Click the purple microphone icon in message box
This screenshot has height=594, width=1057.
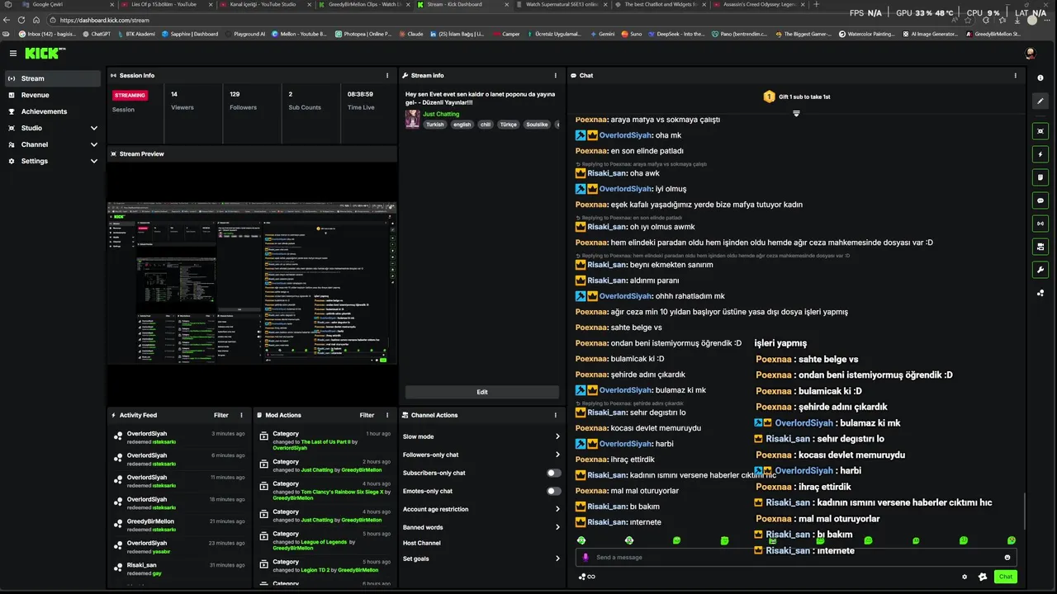pos(586,557)
